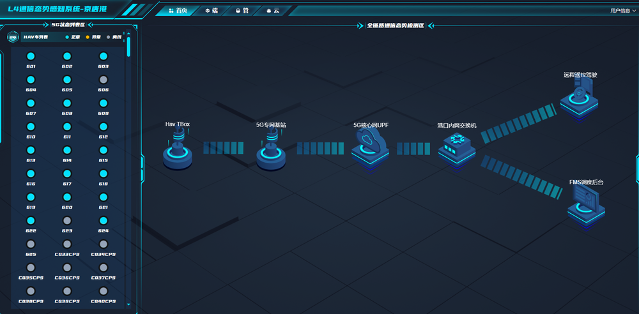
Task: Open the 用户信息 user dropdown
Action: 622,11
